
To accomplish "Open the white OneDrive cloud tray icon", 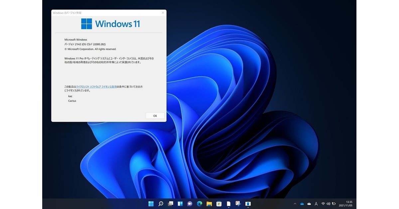I will (x=309, y=204).
